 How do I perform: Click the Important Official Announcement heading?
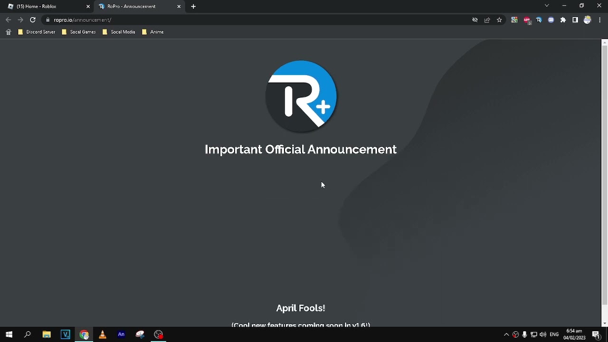coord(301,150)
